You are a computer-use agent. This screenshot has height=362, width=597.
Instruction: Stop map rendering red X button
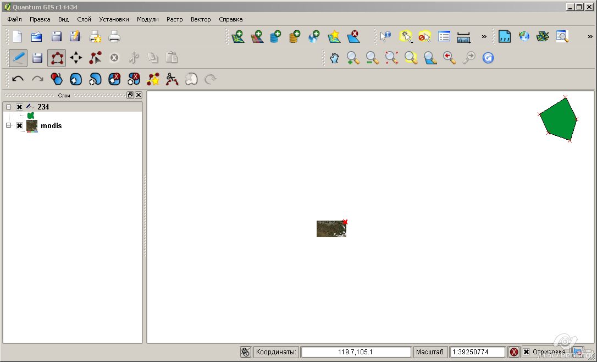514,352
